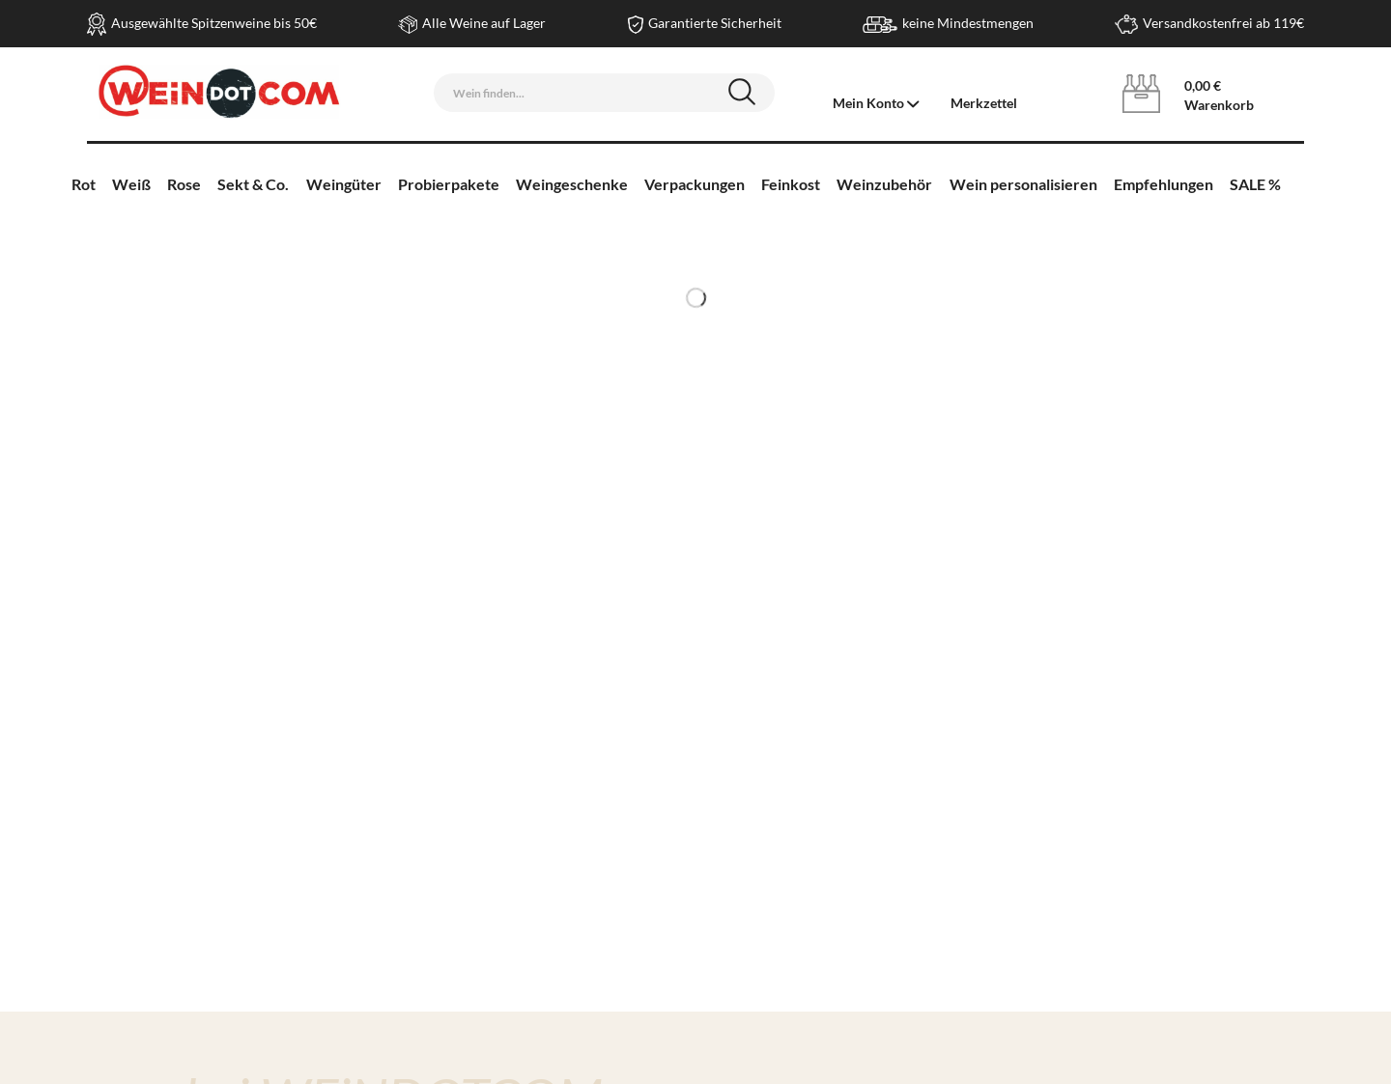Click the shield icon next to Garantierte Sicherheit
Image resolution: width=1391 pixels, height=1084 pixels.
point(636,24)
